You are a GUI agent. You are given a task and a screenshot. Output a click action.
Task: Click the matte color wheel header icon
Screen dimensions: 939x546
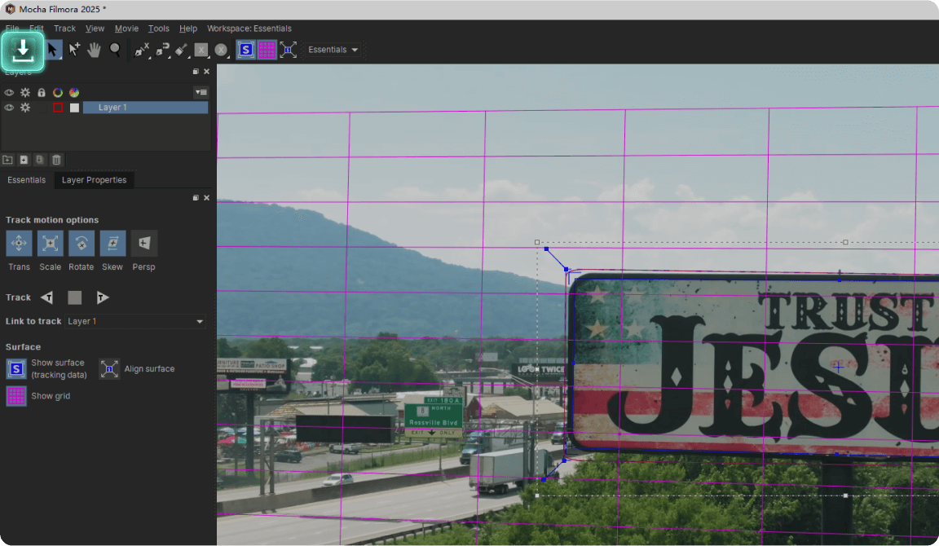click(x=73, y=92)
